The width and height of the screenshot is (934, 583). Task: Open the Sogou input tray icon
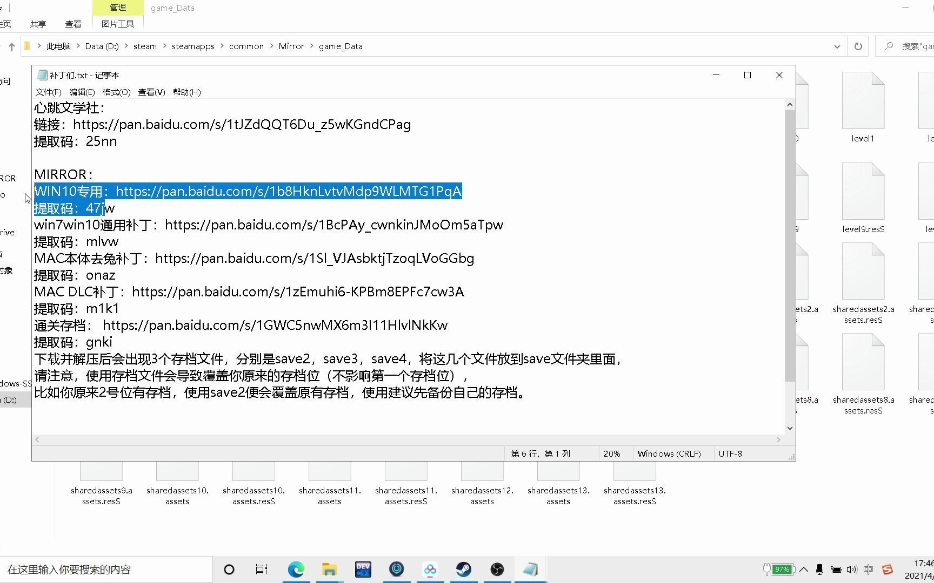coord(887,570)
